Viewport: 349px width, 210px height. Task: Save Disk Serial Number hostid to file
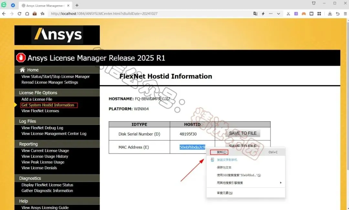click(243, 133)
